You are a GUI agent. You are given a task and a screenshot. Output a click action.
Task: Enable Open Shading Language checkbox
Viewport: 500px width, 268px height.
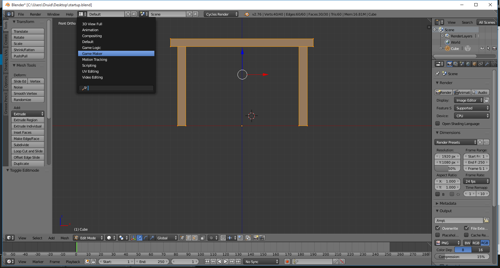(437, 123)
